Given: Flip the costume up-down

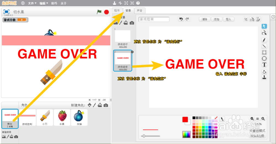Looking at the screenshot, I should [258, 19].
